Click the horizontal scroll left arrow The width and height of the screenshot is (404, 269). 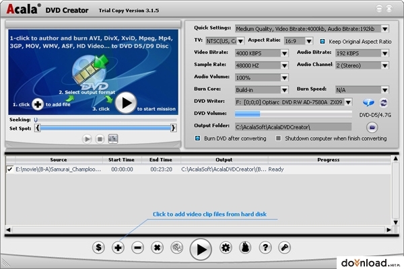pos(8,229)
